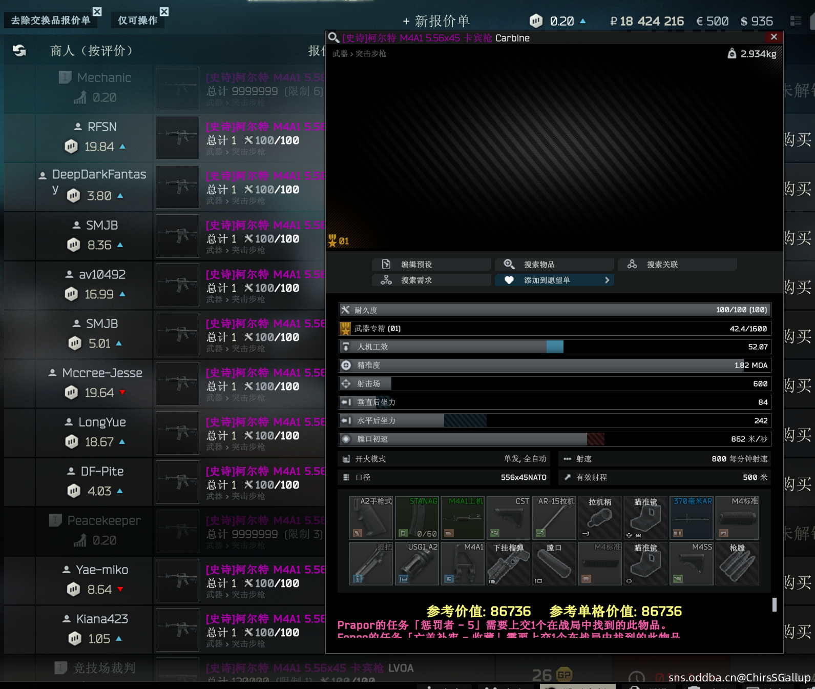Click the 耐久度 durability bar
The image size is (815, 689).
point(555,310)
